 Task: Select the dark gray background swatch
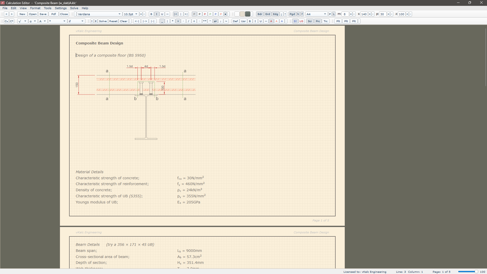tap(248, 14)
